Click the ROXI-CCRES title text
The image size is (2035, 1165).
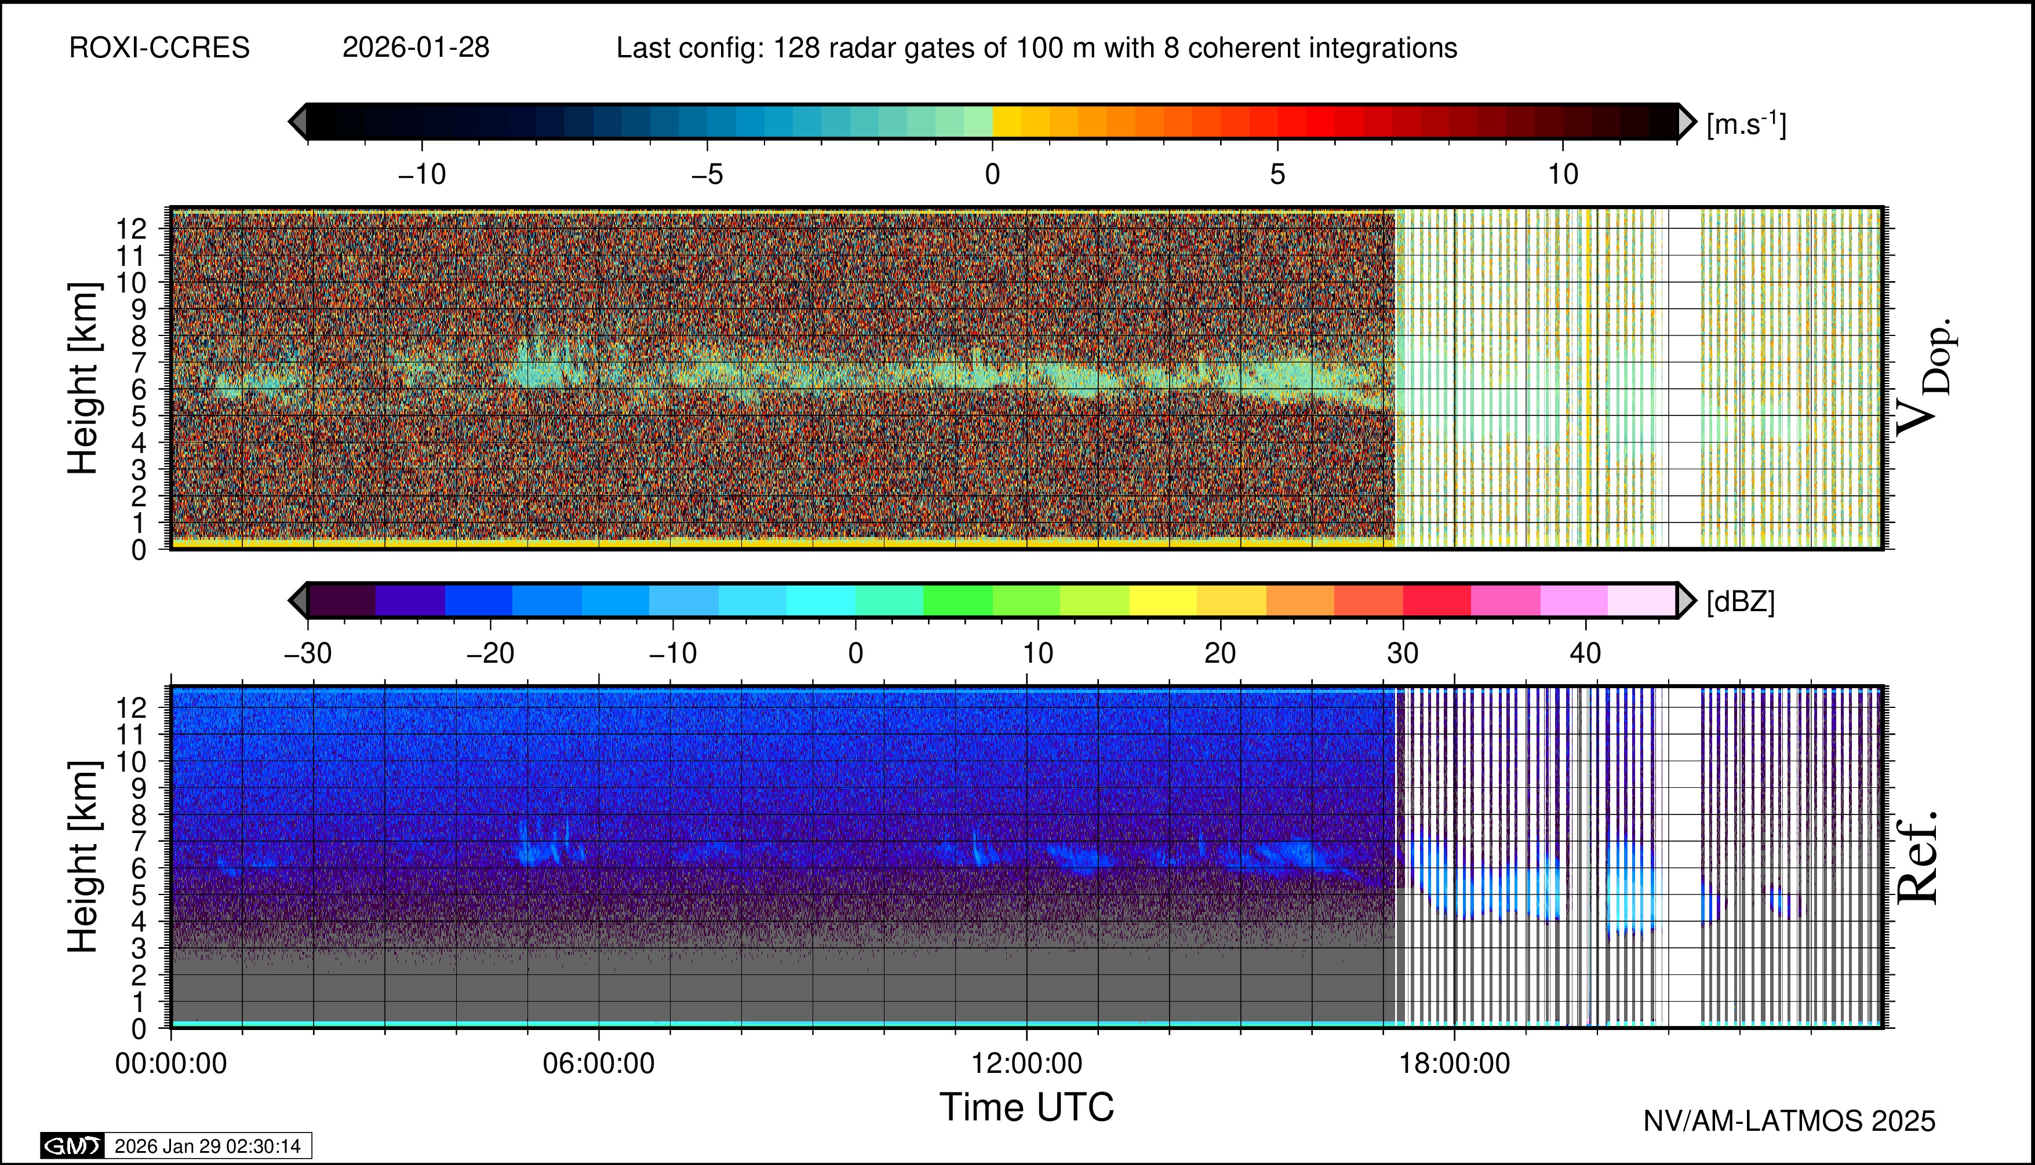[x=159, y=48]
